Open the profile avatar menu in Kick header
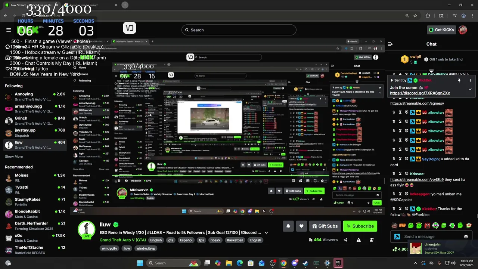This screenshot has width=478, height=269. pos(463,30)
